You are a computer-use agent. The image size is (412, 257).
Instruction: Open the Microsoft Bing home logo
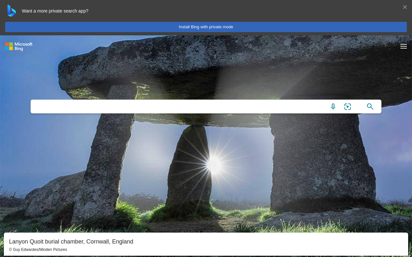pos(19,47)
